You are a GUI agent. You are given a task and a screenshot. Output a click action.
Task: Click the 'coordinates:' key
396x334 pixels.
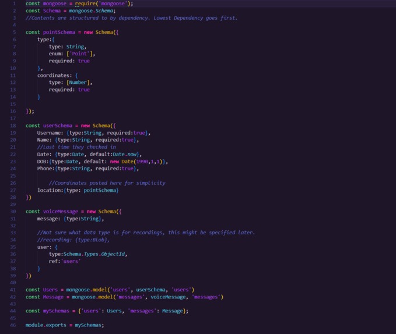[x=55, y=75]
